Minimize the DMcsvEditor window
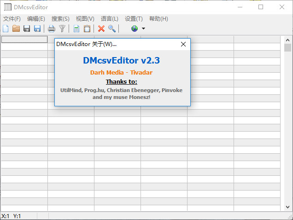This screenshot has height=220, width=293. pyautogui.click(x=240, y=7)
